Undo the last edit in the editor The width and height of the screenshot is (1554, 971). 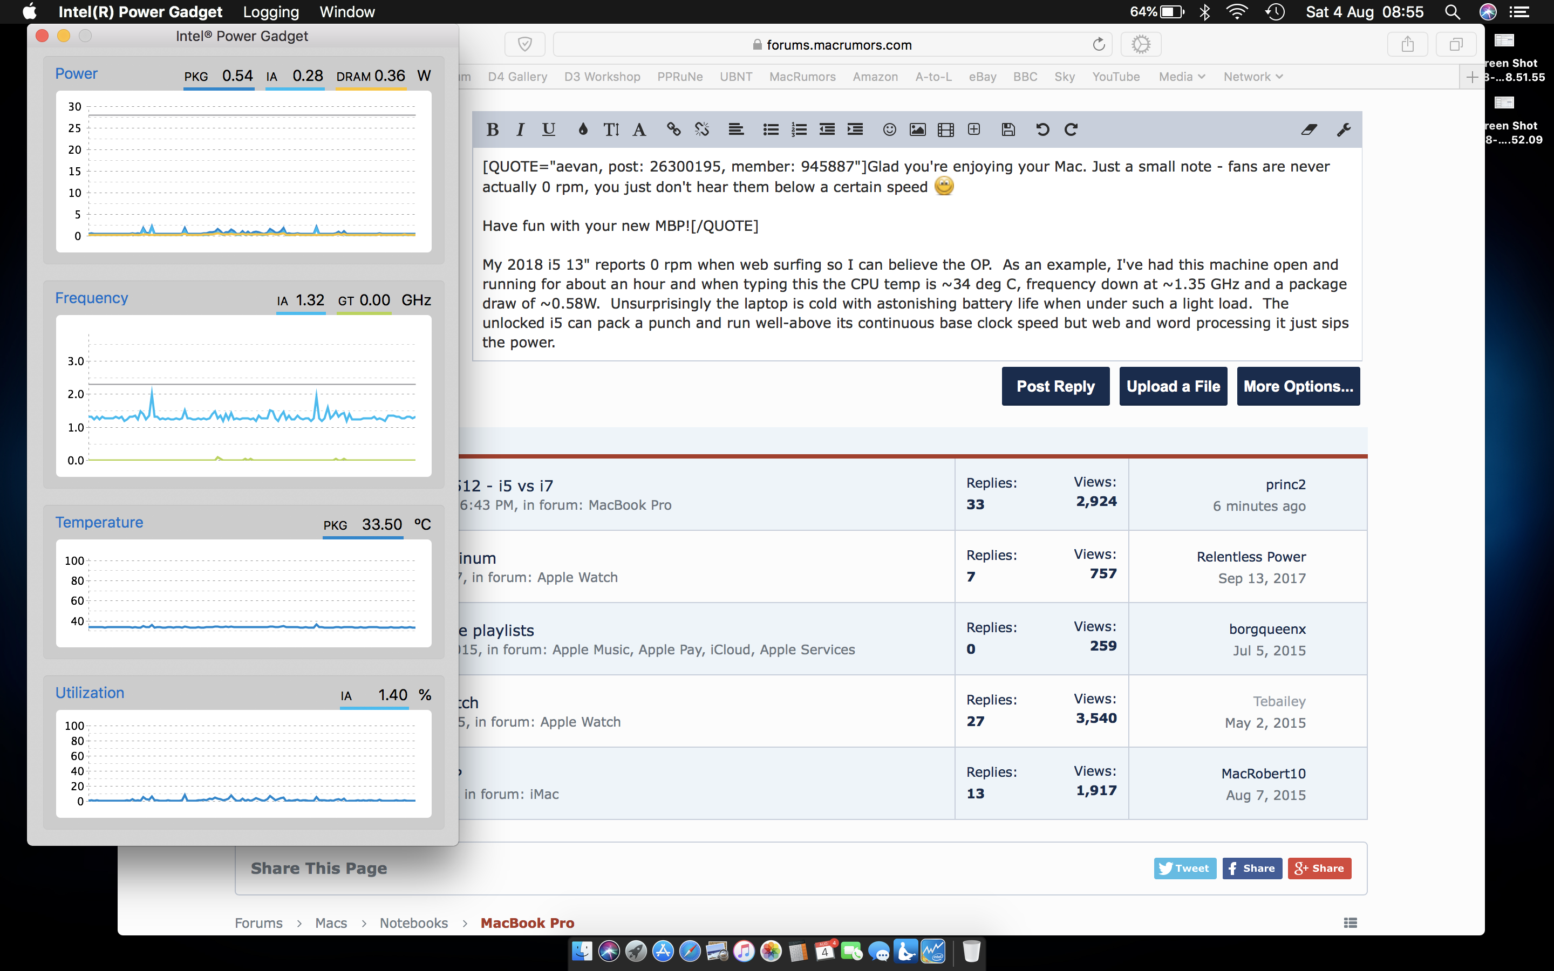[1043, 129]
